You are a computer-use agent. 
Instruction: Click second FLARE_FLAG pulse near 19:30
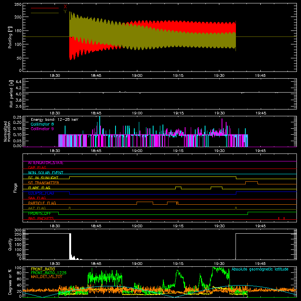click(x=217, y=187)
